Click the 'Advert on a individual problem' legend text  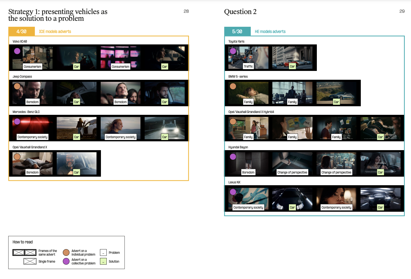point(84,253)
